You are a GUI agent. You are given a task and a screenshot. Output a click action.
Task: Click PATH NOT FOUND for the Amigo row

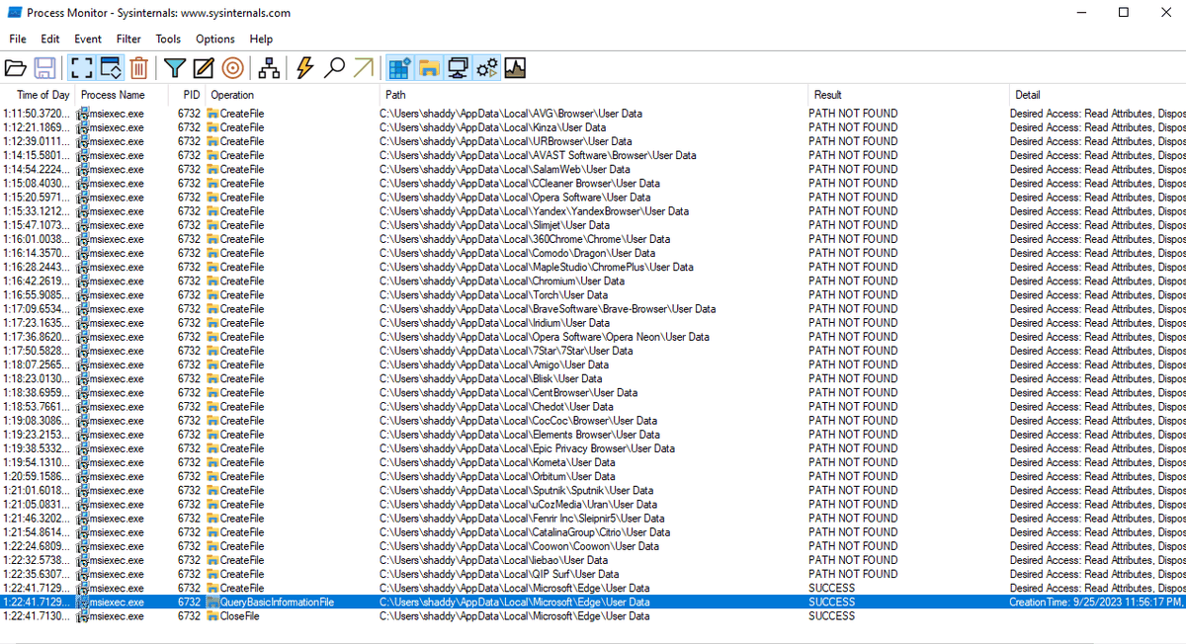click(853, 364)
